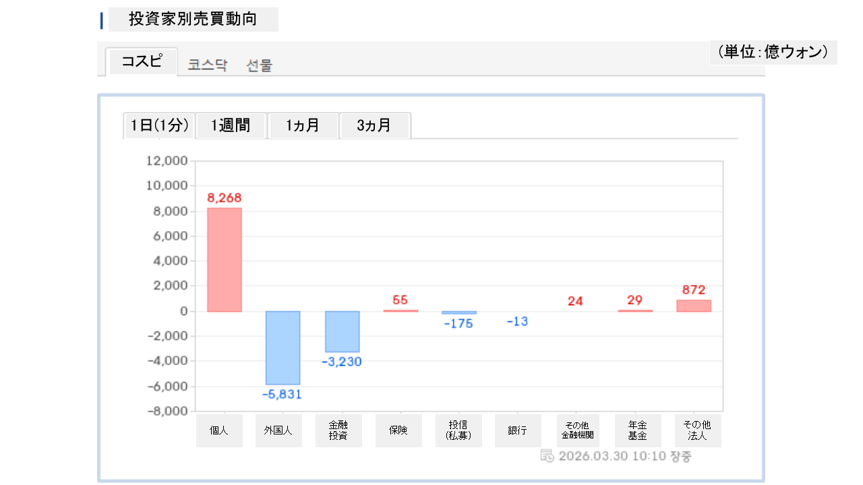Click the 銀行 category label

tap(518, 430)
